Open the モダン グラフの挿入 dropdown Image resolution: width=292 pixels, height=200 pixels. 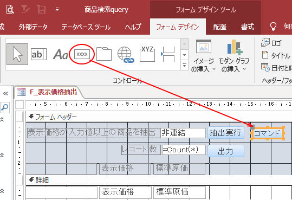(233, 56)
